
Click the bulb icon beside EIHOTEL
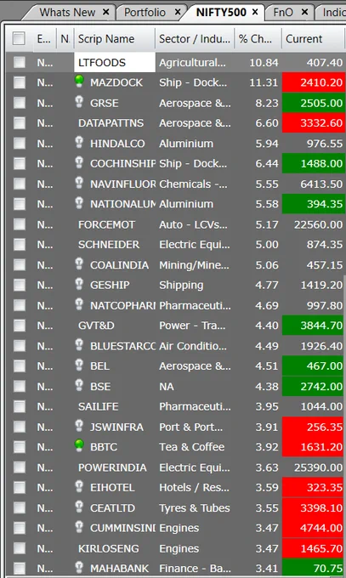(79, 486)
